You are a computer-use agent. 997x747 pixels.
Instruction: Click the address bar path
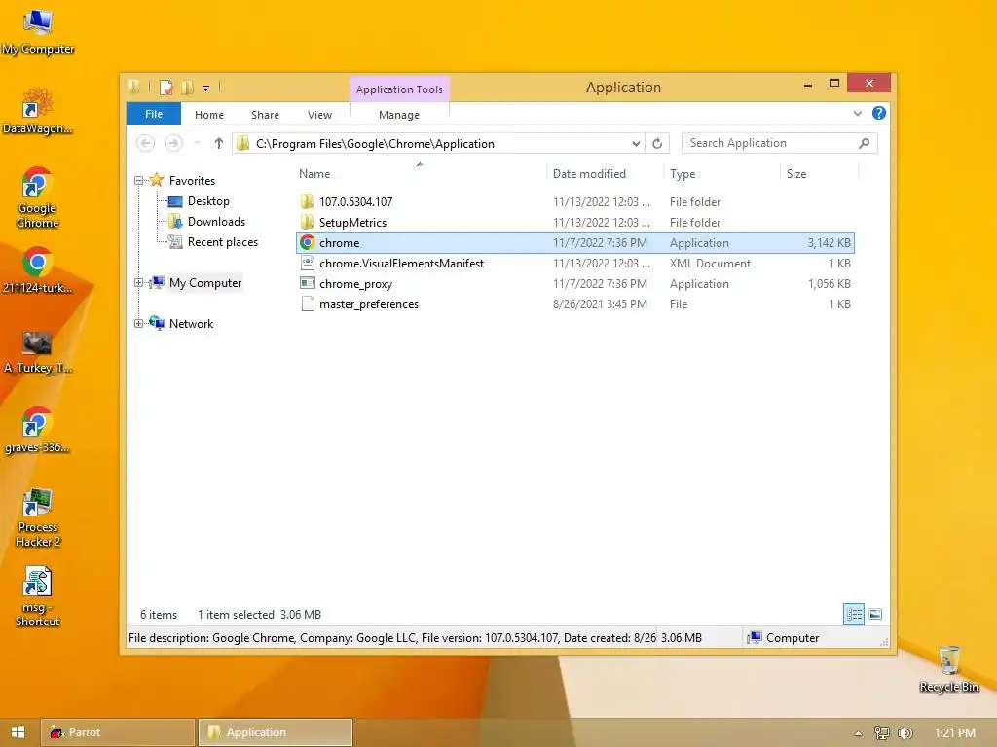click(375, 144)
